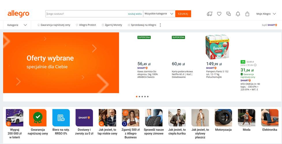Click info icon beside 'cena z 30 dni'
Image resolution: width=282 pixels, height=144 pixels.
[x=255, y=65]
